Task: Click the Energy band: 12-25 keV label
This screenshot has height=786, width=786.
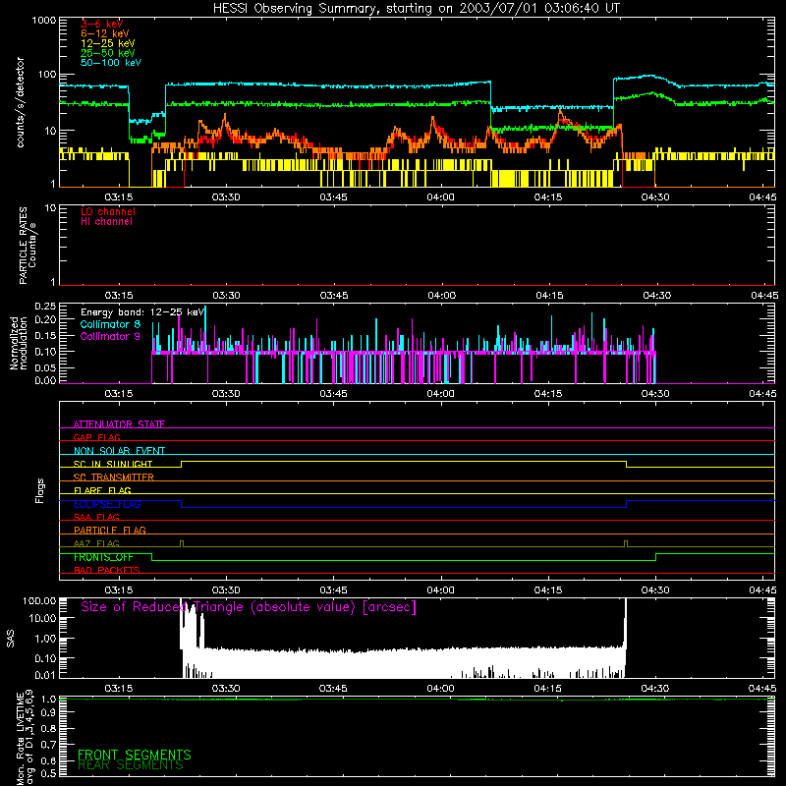Action: (x=142, y=312)
